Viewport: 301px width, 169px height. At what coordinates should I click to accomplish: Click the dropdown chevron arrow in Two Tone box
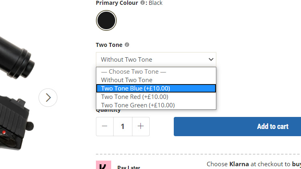click(x=211, y=60)
